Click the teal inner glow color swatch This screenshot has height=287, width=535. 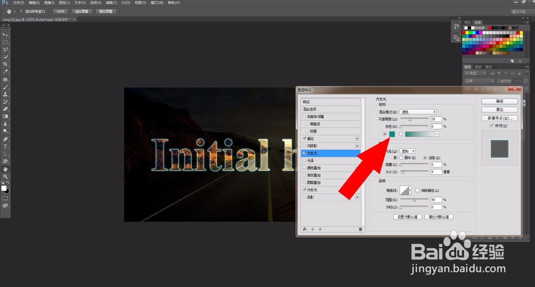click(x=392, y=134)
